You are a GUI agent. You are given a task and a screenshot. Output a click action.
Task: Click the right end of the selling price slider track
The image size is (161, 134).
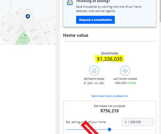click(153, 129)
